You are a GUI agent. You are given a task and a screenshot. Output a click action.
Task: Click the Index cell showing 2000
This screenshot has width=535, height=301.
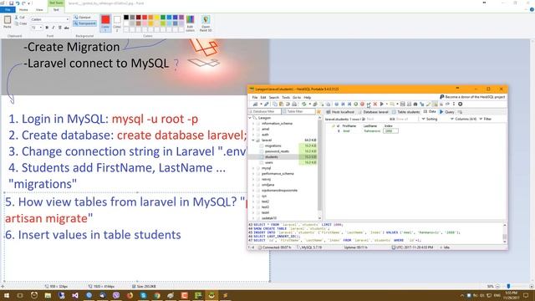(x=390, y=131)
